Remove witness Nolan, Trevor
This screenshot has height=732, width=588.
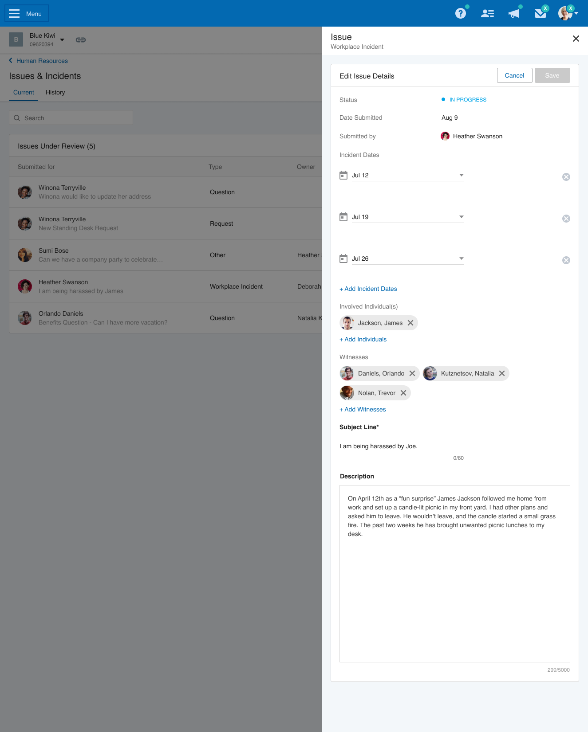[x=403, y=393]
